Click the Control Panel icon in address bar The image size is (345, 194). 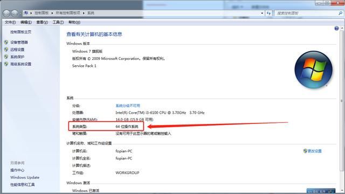[26, 13]
